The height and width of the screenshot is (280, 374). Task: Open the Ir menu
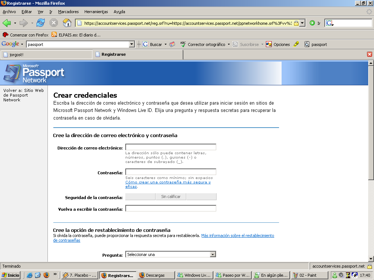51,12
